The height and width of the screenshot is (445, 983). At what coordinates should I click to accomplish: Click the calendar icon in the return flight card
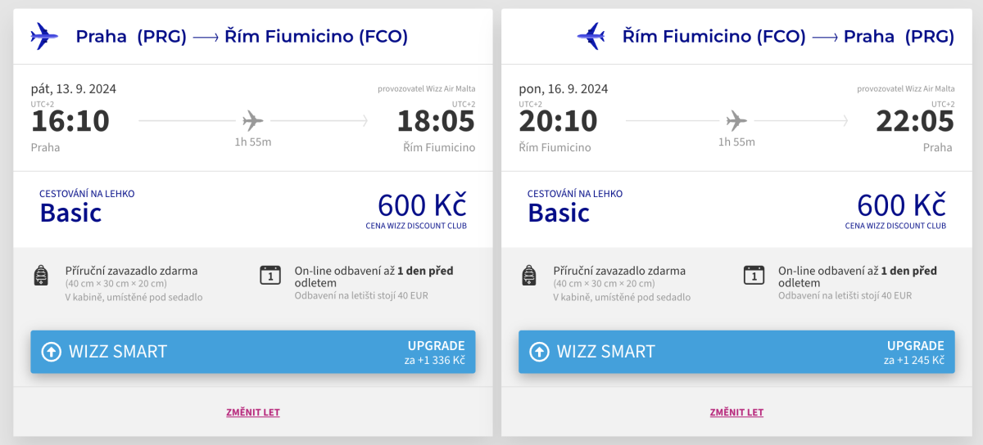tap(754, 275)
